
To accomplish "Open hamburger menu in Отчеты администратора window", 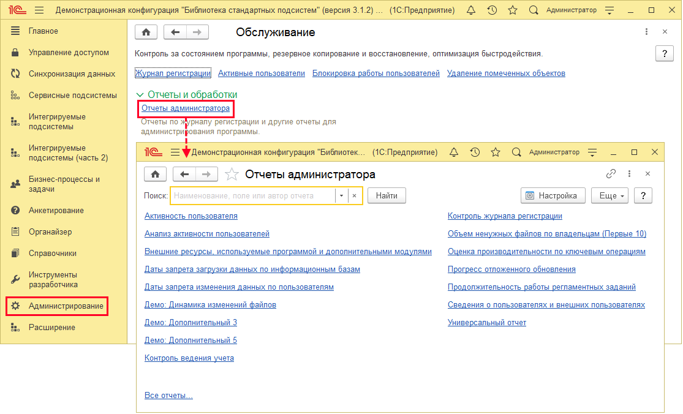I will click(175, 152).
